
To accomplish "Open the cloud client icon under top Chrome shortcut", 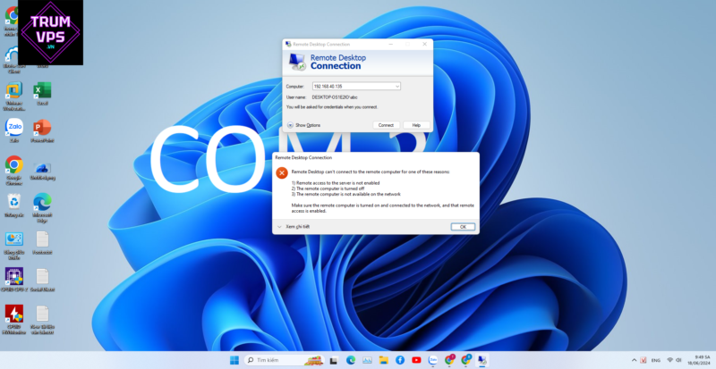I will point(12,59).
